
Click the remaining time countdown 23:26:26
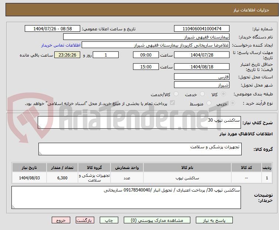coord(67,55)
